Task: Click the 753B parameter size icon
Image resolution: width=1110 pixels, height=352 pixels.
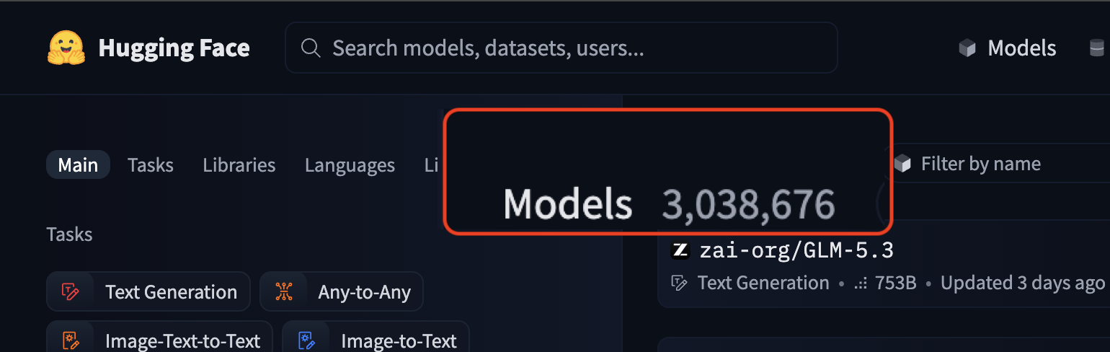Action: [x=860, y=283]
